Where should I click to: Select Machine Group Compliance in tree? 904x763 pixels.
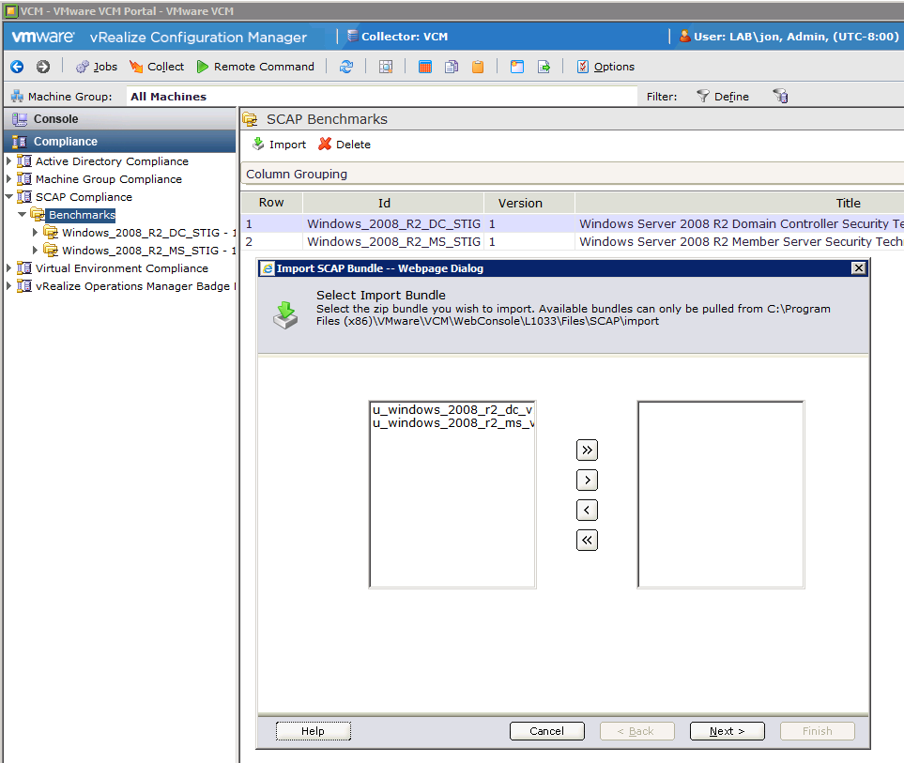tap(108, 179)
